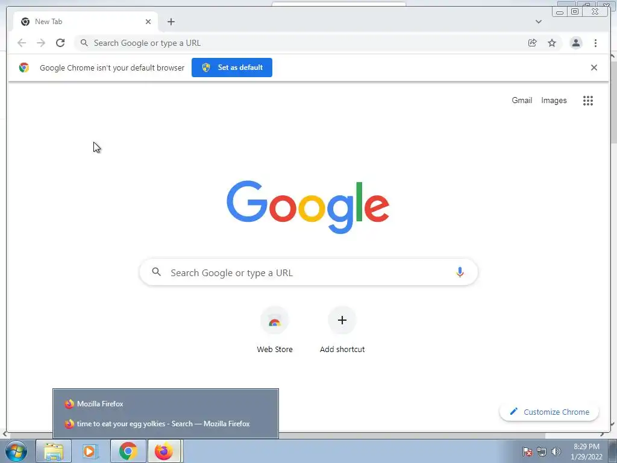Viewport: 617px width, 463px height.
Task: Reload the current page
Action: [x=60, y=43]
